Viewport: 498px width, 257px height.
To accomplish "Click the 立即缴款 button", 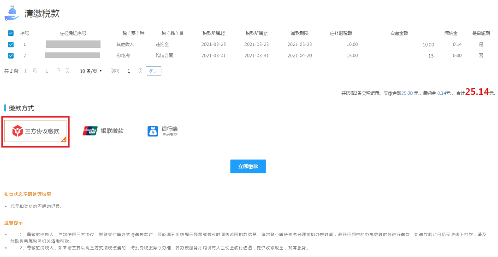I will point(248,166).
